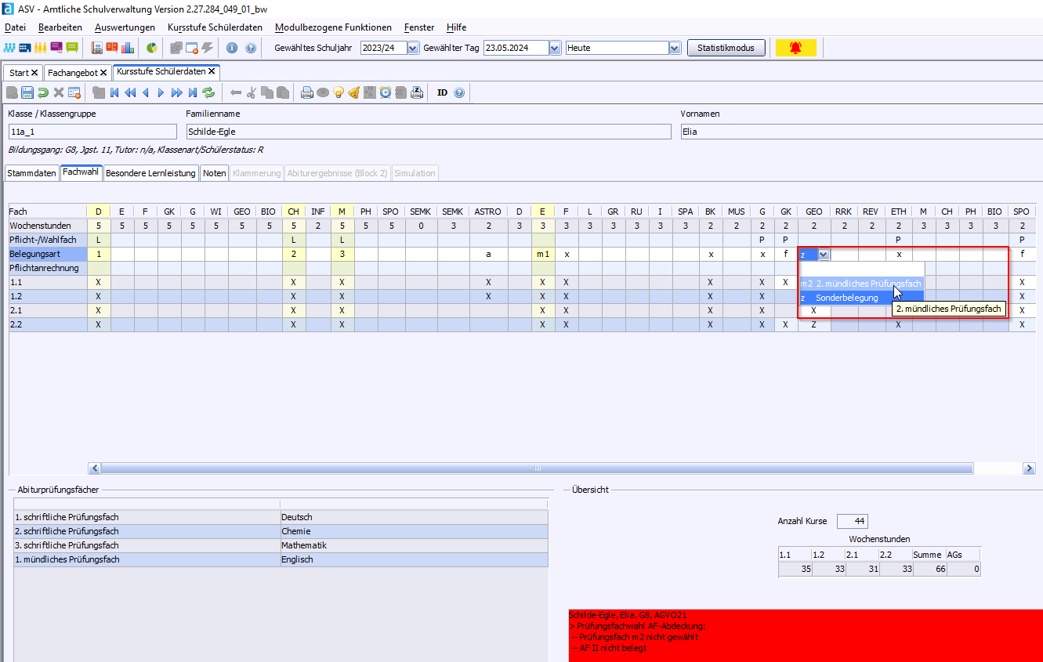Click the blue info circle icon
This screenshot has width=1043, height=662.
232,48
